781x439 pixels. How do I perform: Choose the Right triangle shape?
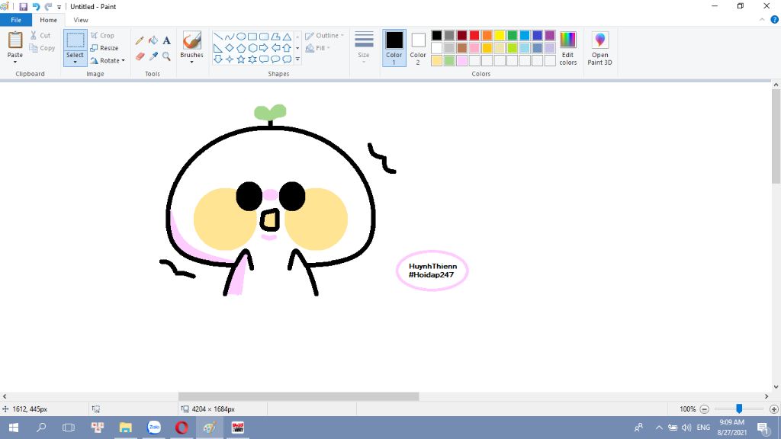(x=217, y=48)
